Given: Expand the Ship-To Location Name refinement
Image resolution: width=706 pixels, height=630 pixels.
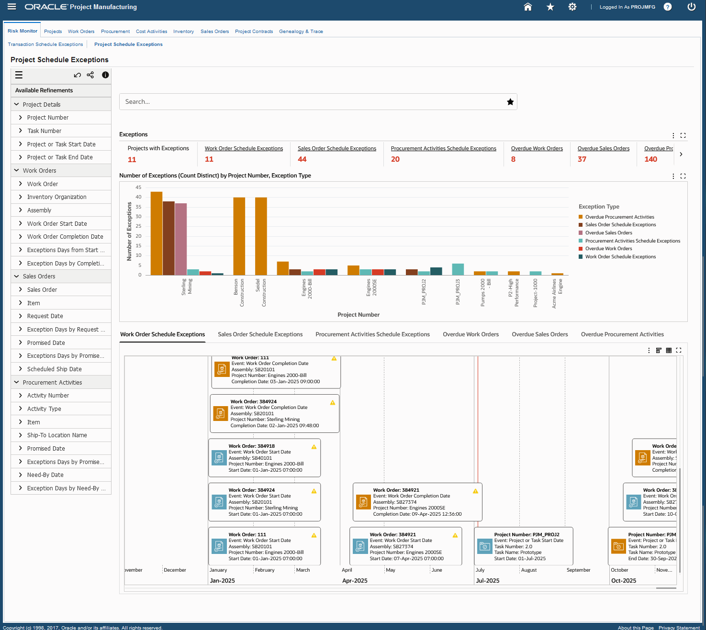Looking at the screenshot, I should pos(20,435).
